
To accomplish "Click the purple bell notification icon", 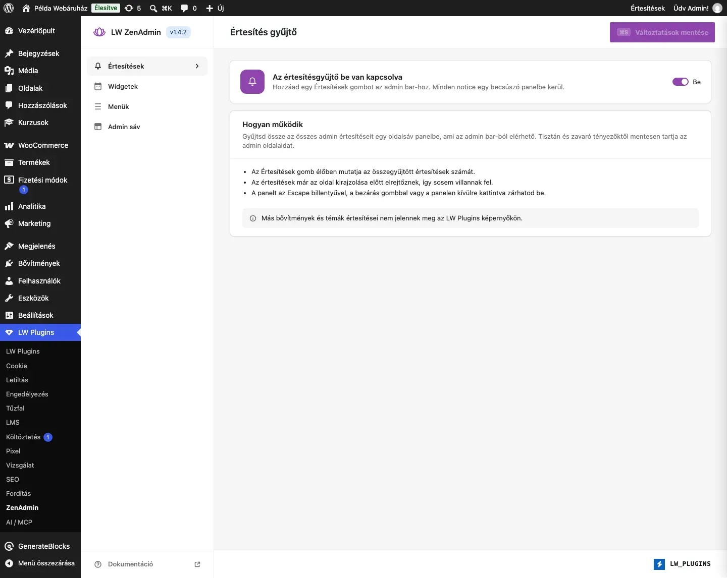I will pyautogui.click(x=252, y=82).
